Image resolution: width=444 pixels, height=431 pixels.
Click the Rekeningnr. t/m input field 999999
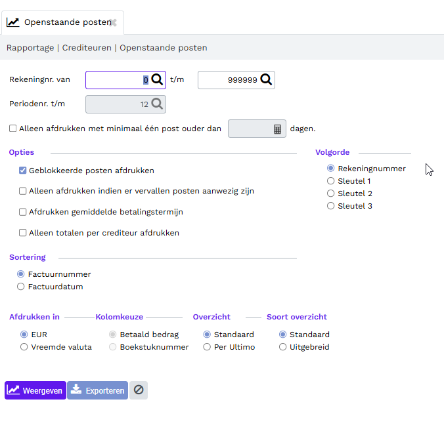[236, 80]
